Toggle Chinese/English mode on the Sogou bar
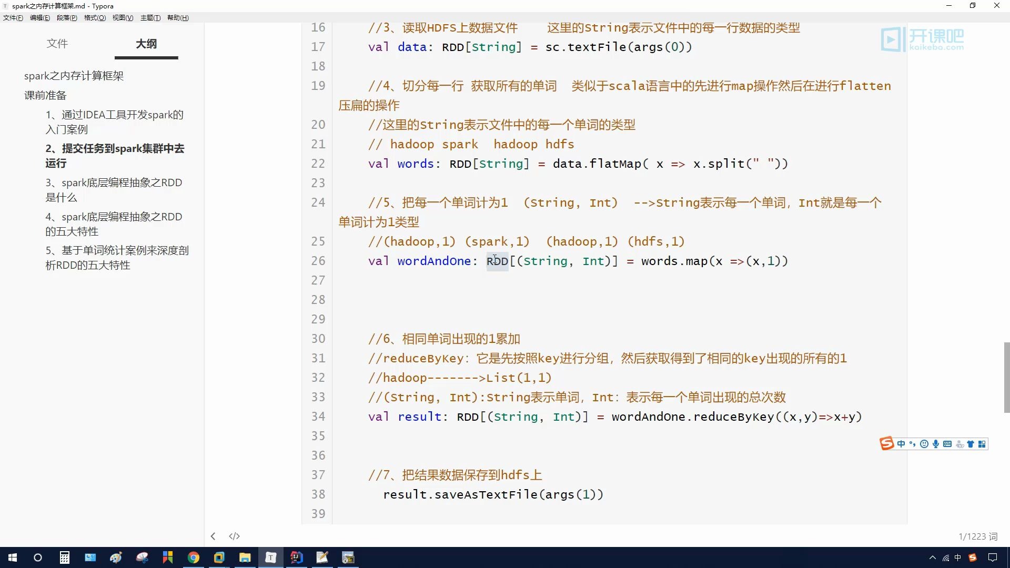Image resolution: width=1010 pixels, height=568 pixels. coord(901,444)
